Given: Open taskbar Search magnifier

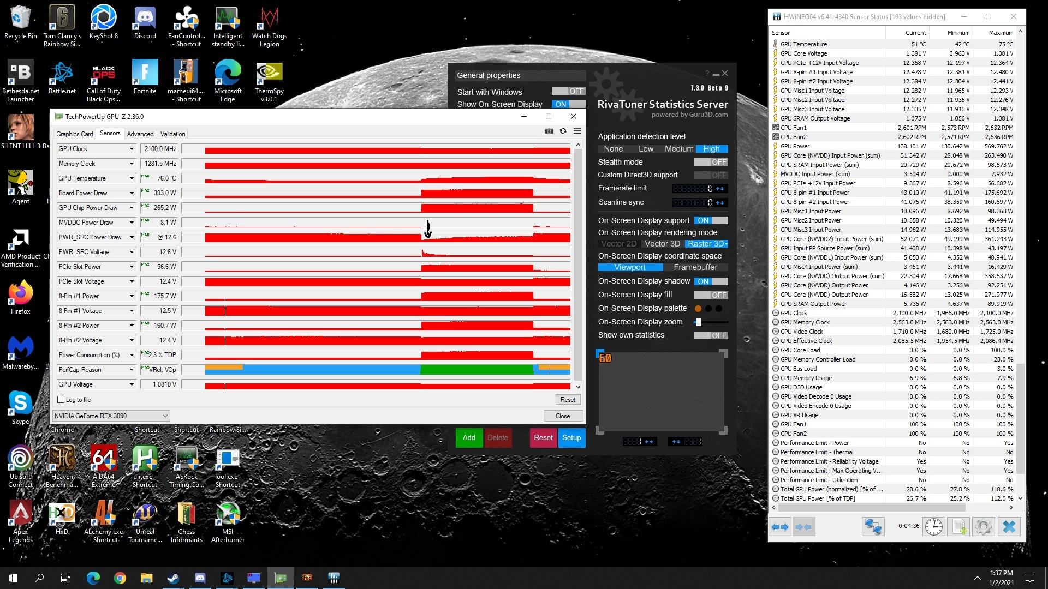Looking at the screenshot, I should [x=39, y=578].
